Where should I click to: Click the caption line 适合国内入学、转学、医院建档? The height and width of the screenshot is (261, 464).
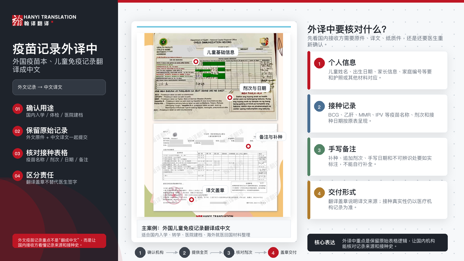tap(196, 235)
